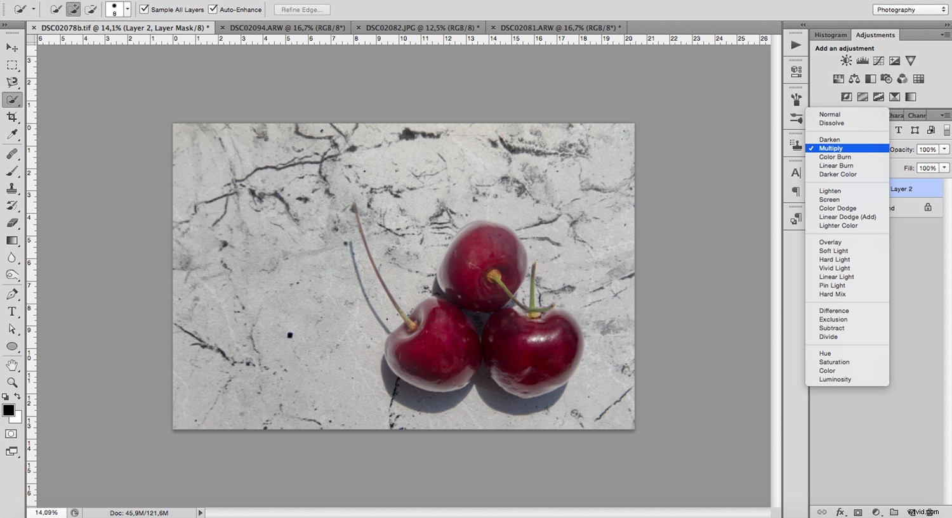Switch to the Histogram tab
The height and width of the screenshot is (518, 952).
tap(830, 34)
